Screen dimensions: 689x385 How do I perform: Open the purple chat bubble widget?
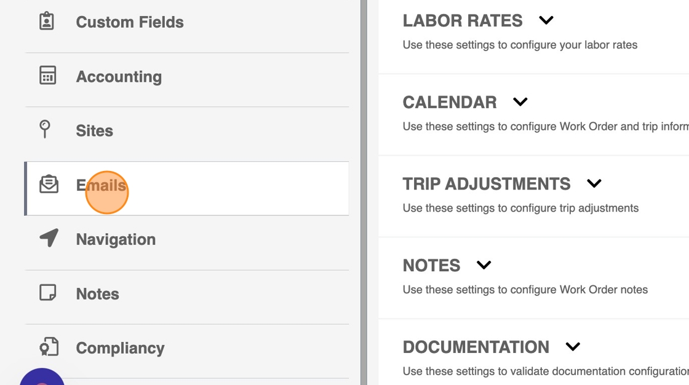pos(42,378)
